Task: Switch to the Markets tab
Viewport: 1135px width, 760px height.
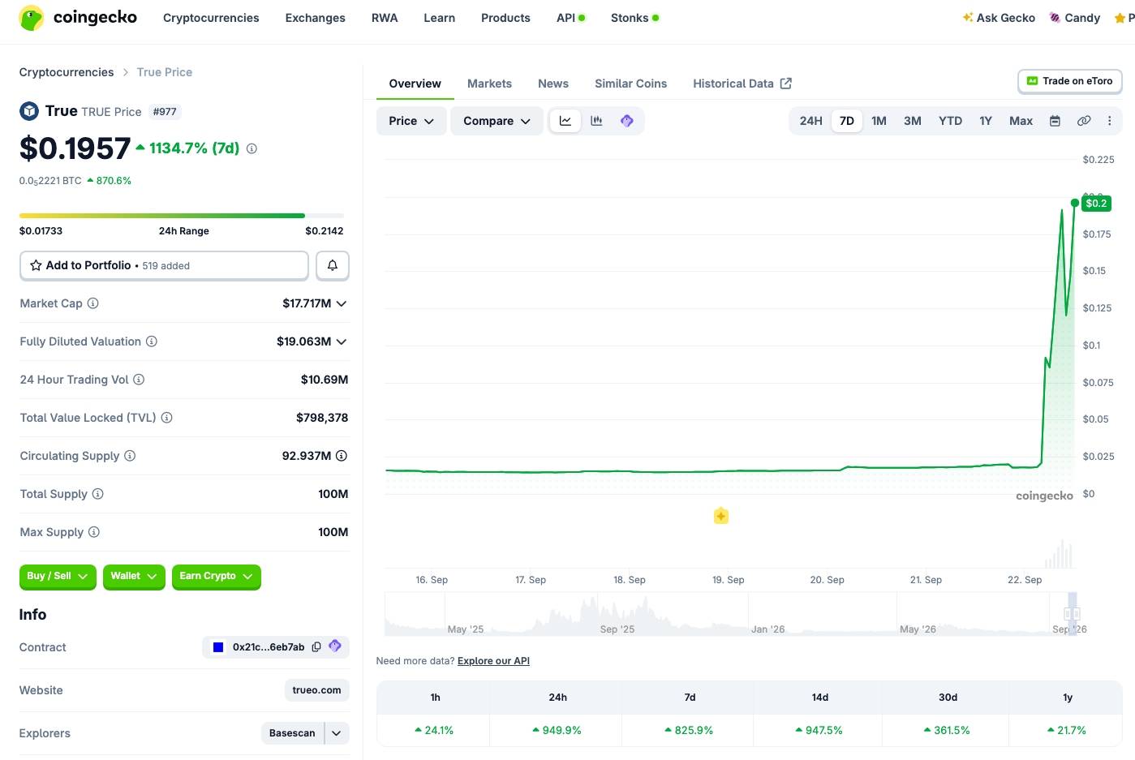Action: point(489,84)
